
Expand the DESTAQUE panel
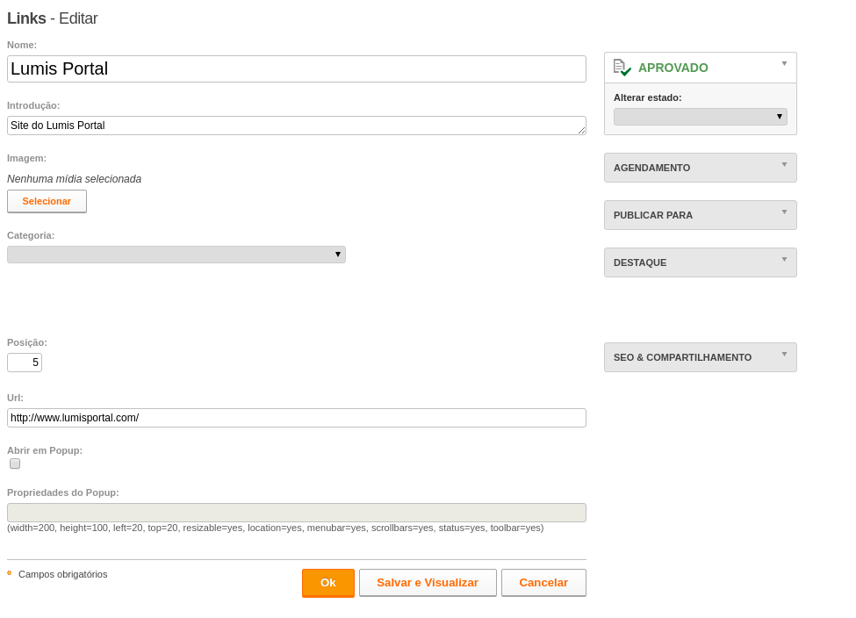700,262
